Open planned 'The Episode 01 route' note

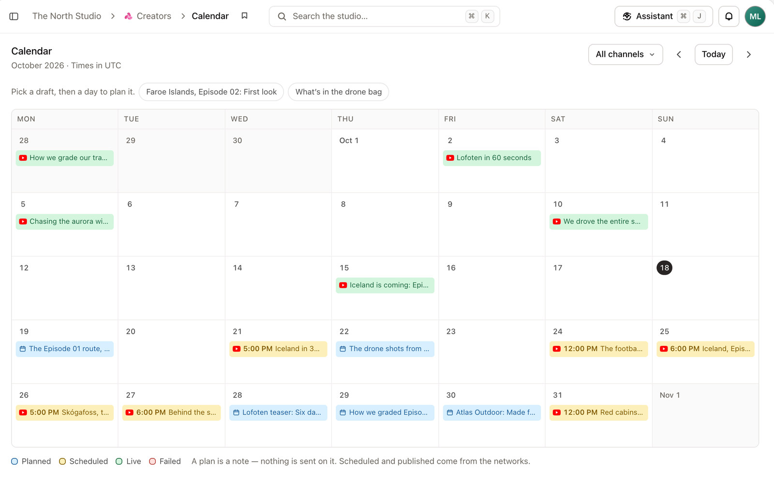(x=65, y=349)
